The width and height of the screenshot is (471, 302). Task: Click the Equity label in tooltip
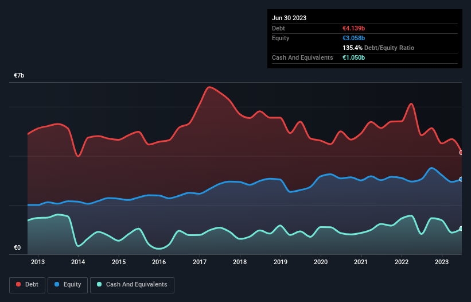coord(281,38)
